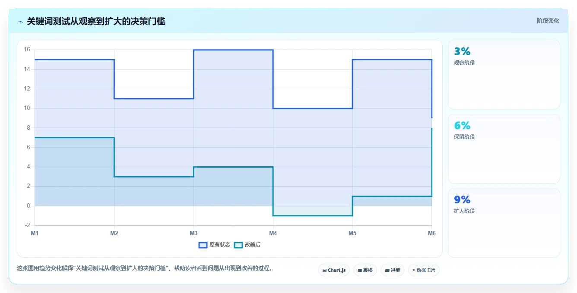Click the description text below the chart
Image resolution: width=577 pixels, height=293 pixels.
(x=144, y=268)
